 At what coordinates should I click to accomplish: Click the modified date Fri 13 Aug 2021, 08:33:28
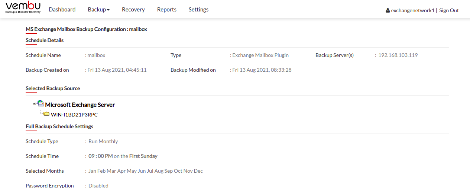262,70
